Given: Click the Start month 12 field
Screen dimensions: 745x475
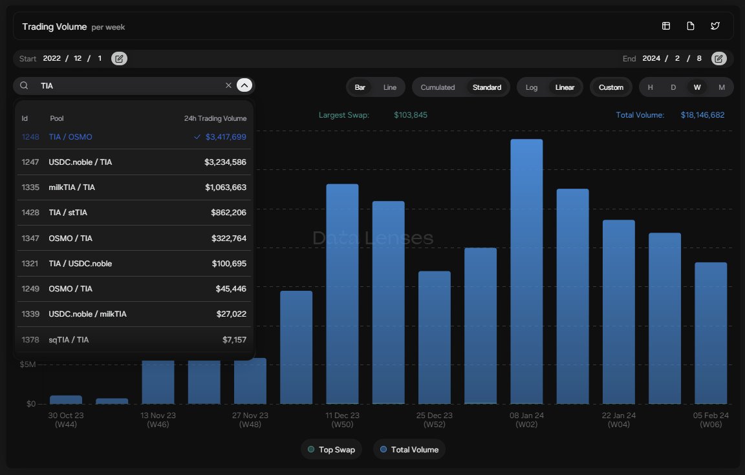Looking at the screenshot, I should click(78, 58).
